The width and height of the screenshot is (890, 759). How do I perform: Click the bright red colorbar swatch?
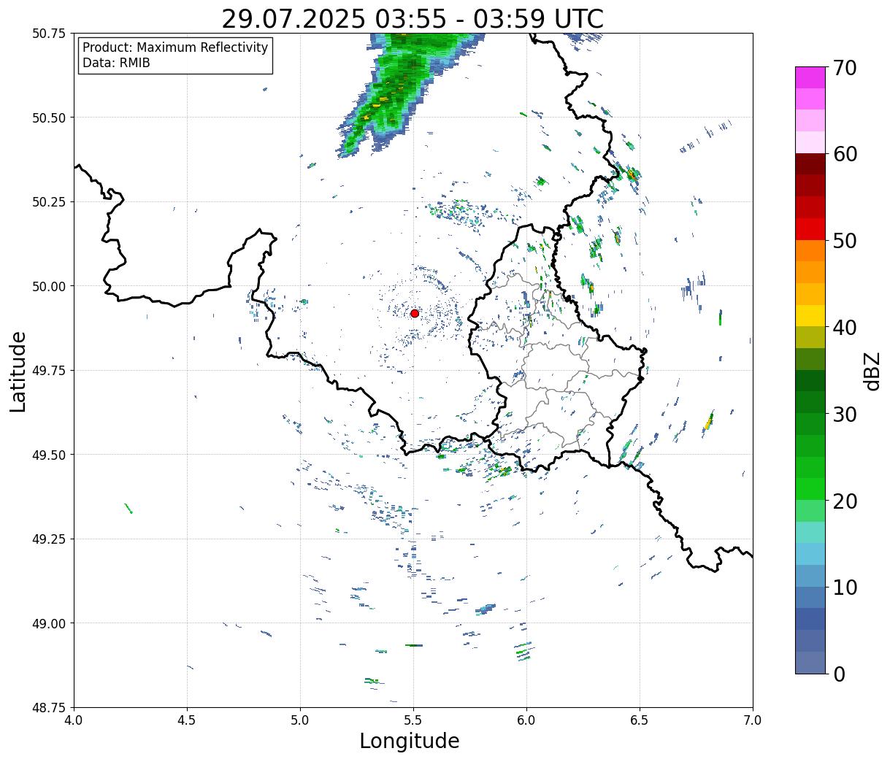pos(810,229)
